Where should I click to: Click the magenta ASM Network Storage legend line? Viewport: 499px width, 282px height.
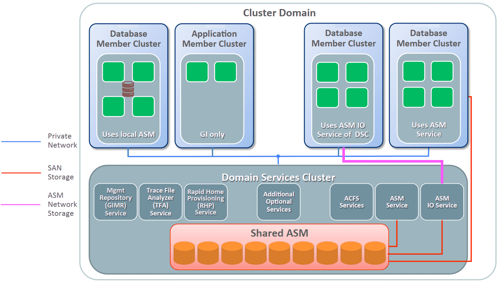pyautogui.click(x=21, y=204)
